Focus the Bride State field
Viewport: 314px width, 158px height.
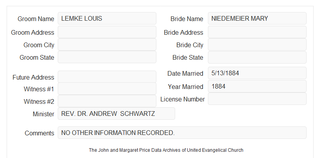tap(257, 57)
